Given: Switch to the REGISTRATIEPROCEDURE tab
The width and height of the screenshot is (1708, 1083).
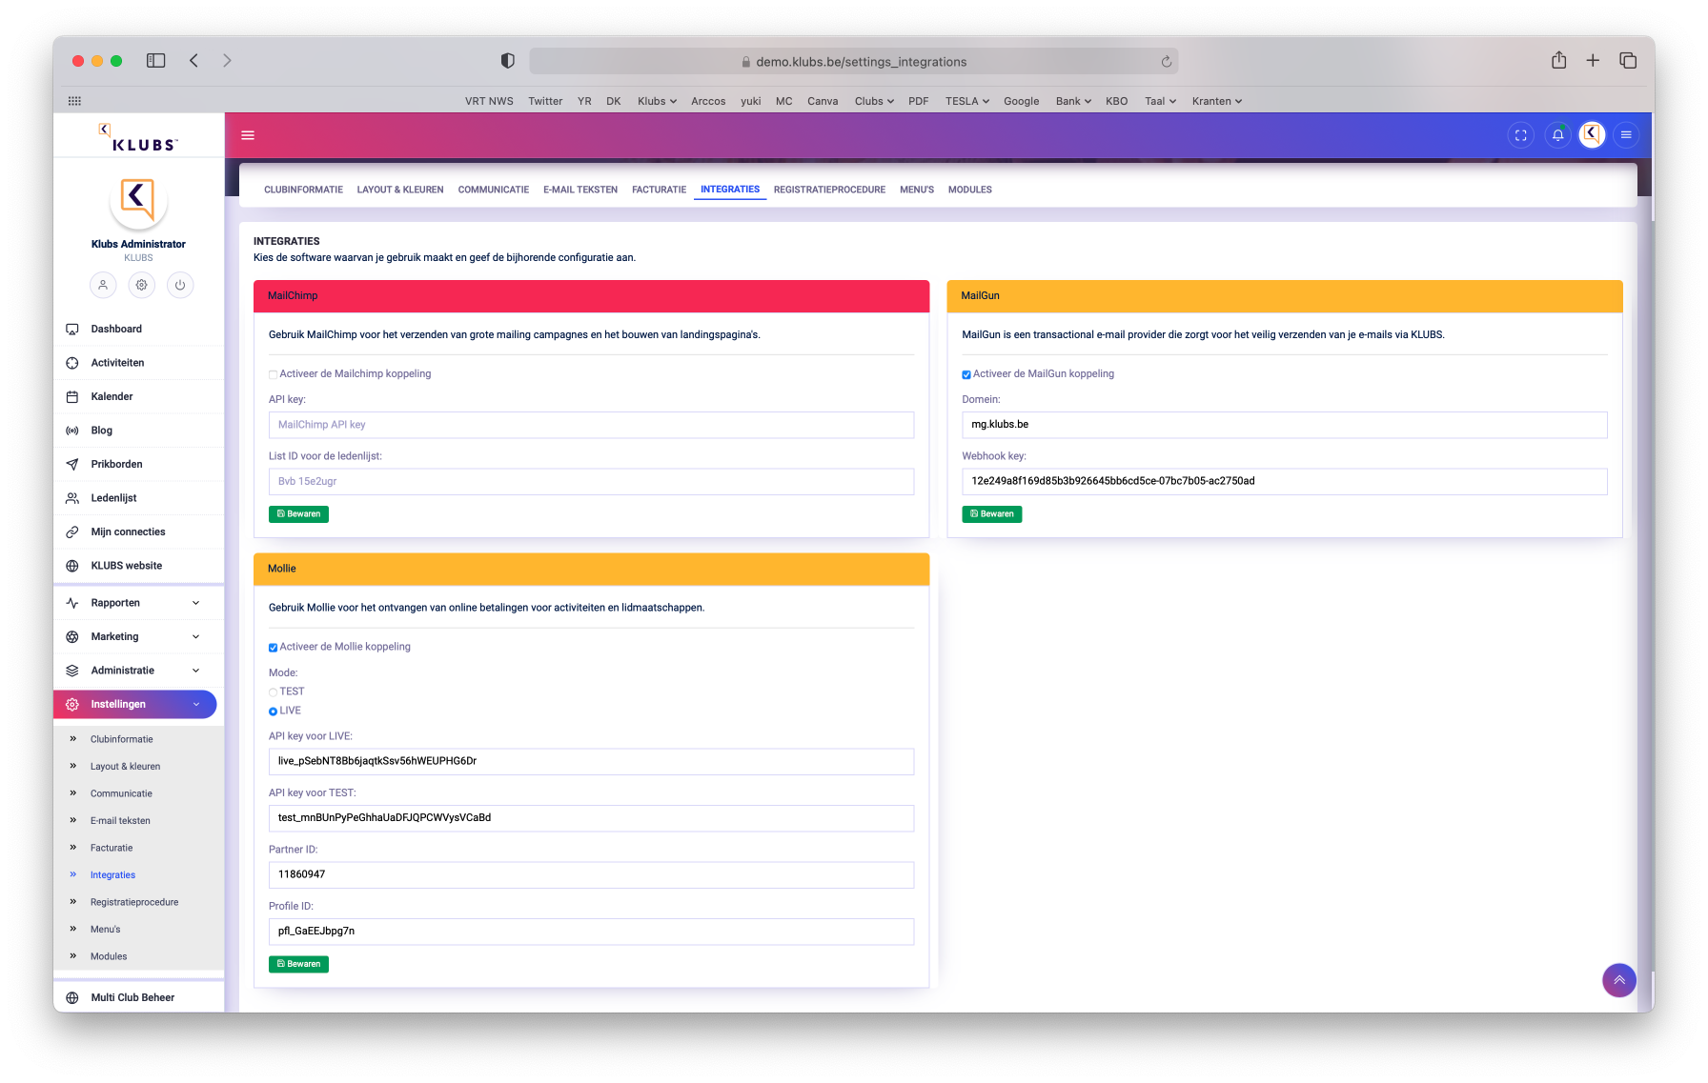Looking at the screenshot, I should [829, 190].
